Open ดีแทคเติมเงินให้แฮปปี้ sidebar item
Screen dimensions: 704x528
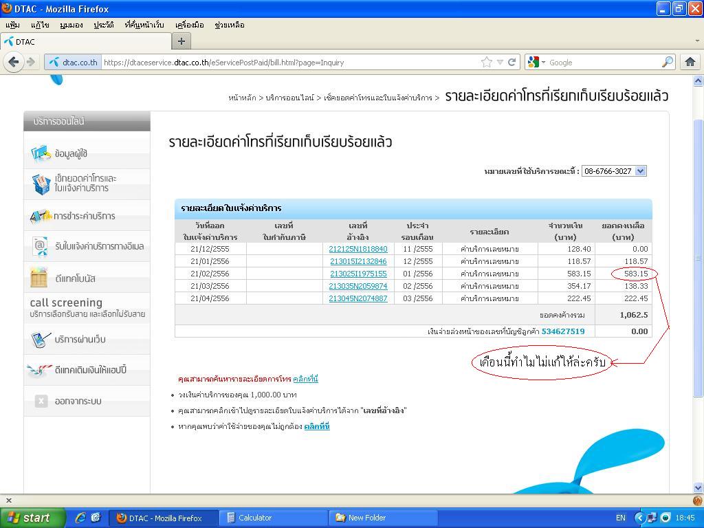87,370
